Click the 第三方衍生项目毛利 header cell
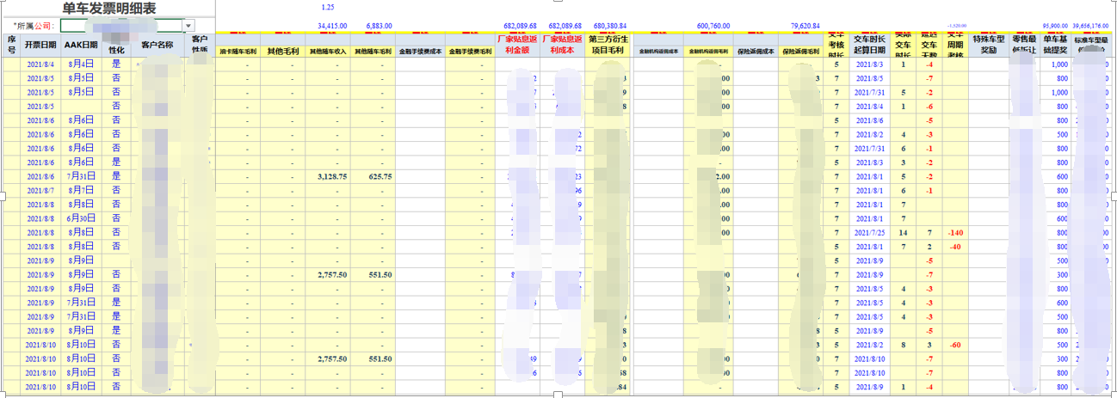The image size is (1117, 398). pos(608,45)
